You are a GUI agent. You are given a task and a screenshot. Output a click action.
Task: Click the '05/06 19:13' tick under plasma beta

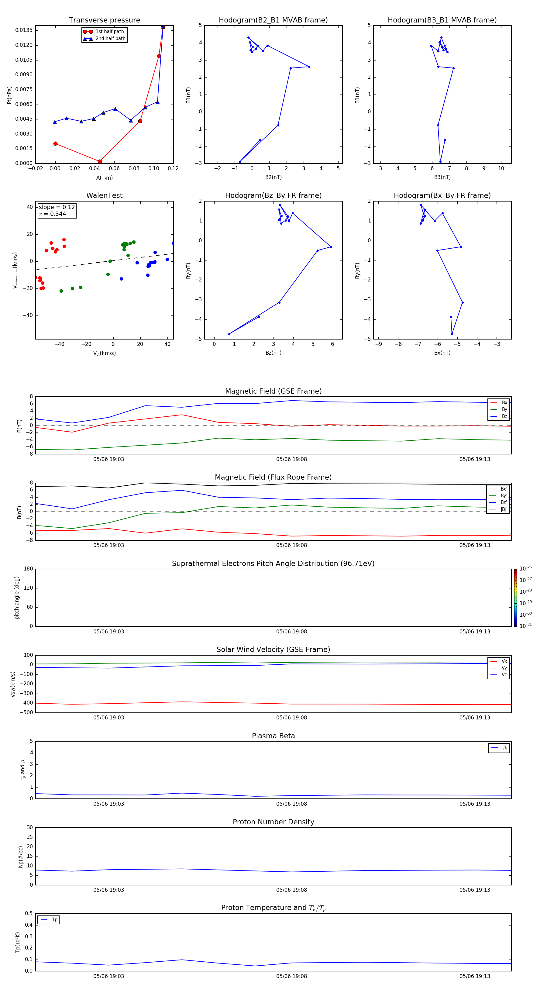point(475,804)
